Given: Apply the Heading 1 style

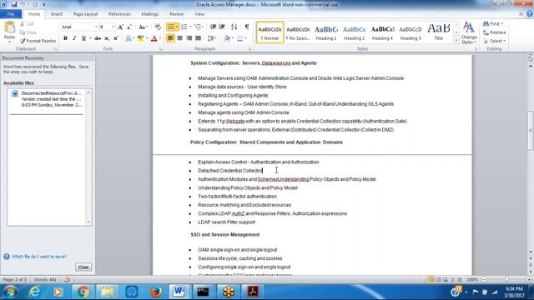Looking at the screenshot, I should click(x=326, y=32).
